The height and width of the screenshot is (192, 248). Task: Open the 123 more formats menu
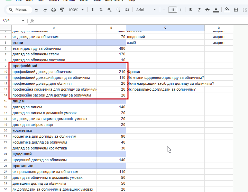[127, 10]
